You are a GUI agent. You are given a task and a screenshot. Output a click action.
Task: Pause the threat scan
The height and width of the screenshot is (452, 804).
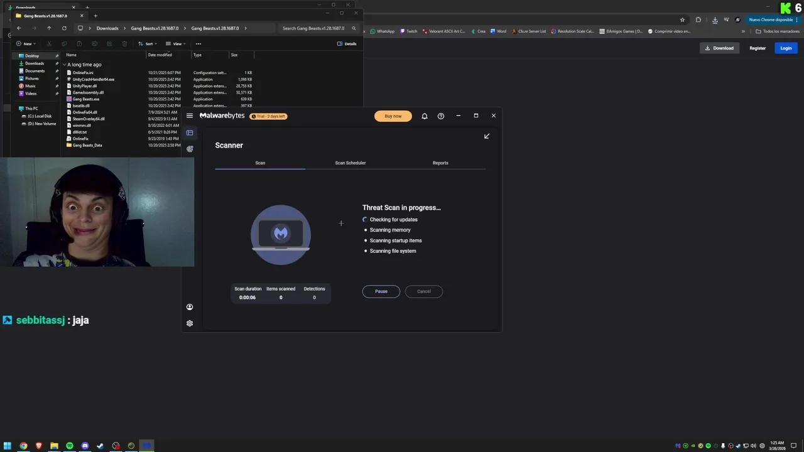coord(381,291)
